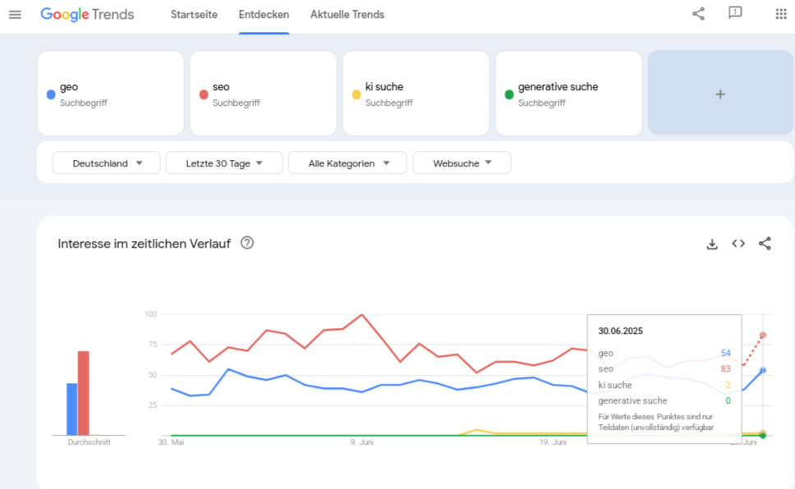Click tooltip seo value 83
Viewport: 795px width, 489px height.
pos(725,369)
